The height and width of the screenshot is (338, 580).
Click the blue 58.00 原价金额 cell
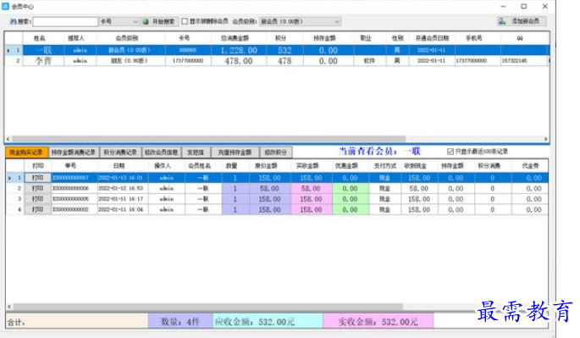pyautogui.click(x=269, y=188)
